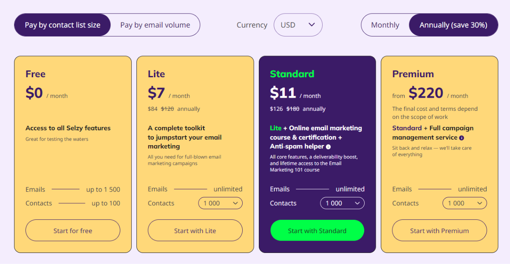Open the USD currency dropdown
Screen dimensions: 510x264
point(298,25)
